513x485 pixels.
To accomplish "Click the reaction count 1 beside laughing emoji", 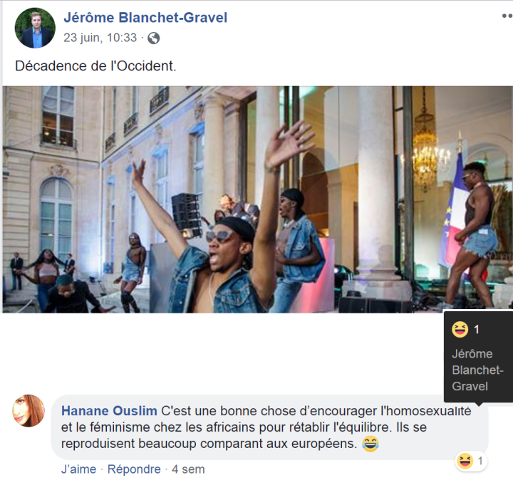I will click(480, 461).
